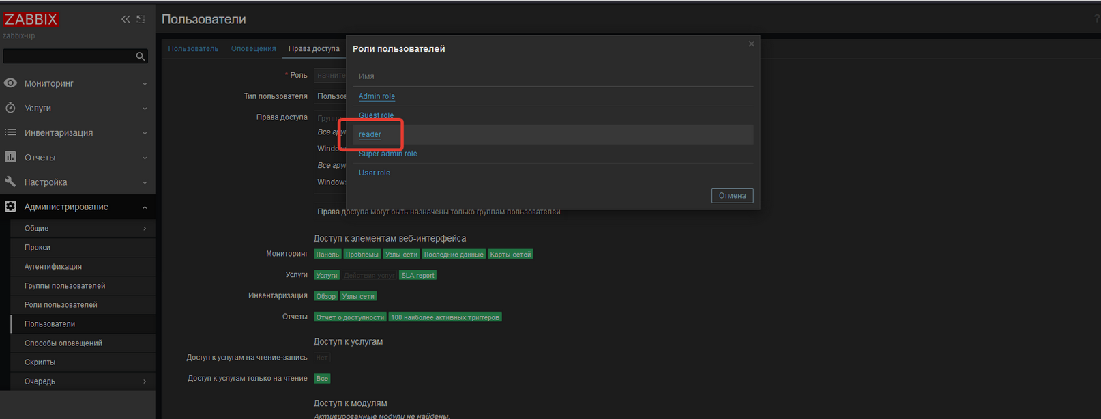Click the Configuration wrench icon
The height and width of the screenshot is (419, 1101).
coord(10,182)
